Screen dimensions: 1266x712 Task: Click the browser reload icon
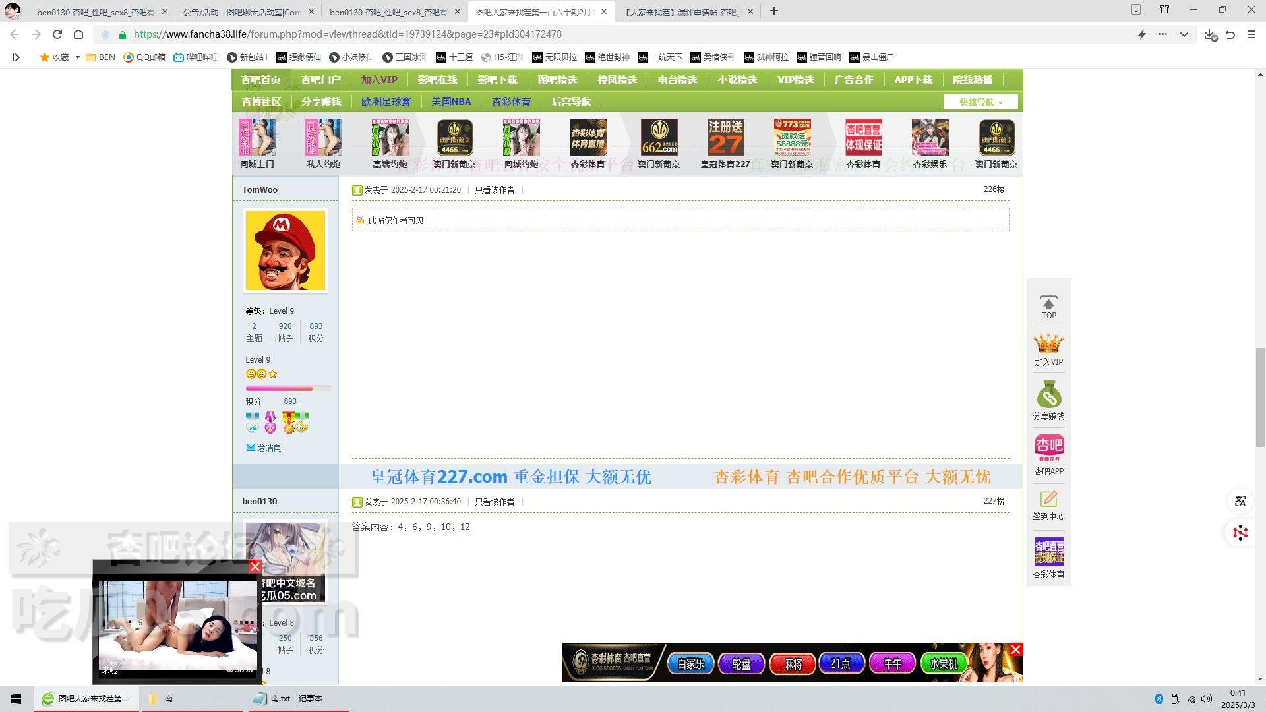[x=57, y=34]
